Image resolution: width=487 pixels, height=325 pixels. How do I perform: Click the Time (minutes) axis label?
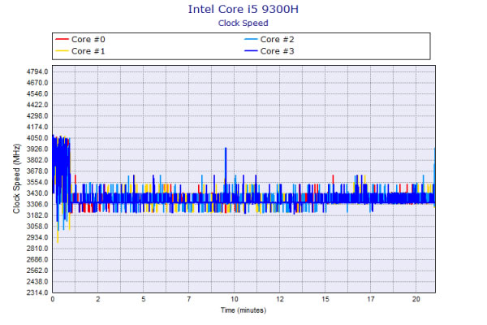pos(243,310)
